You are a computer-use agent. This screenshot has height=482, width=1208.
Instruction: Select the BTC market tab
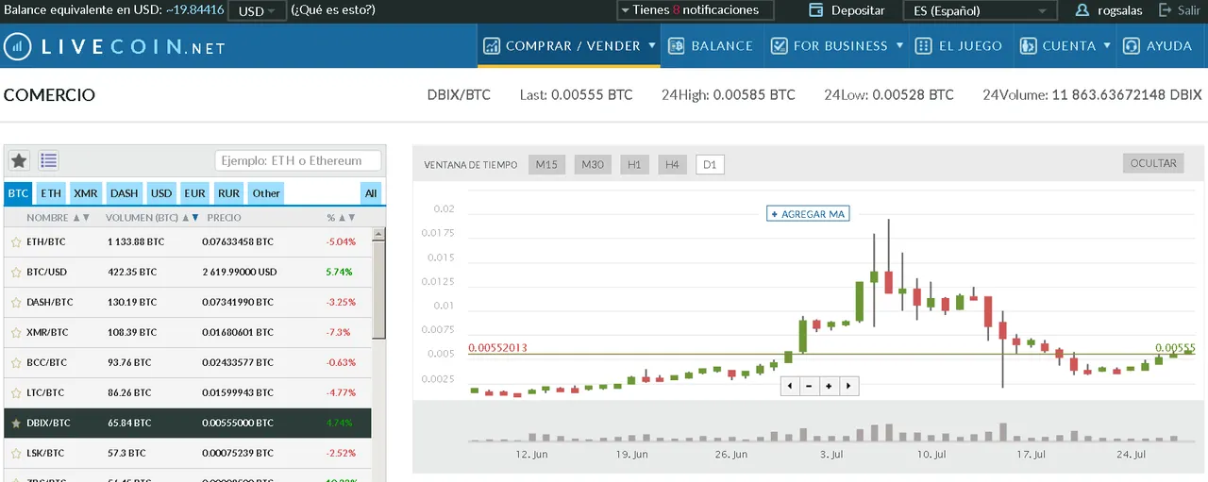coord(18,193)
